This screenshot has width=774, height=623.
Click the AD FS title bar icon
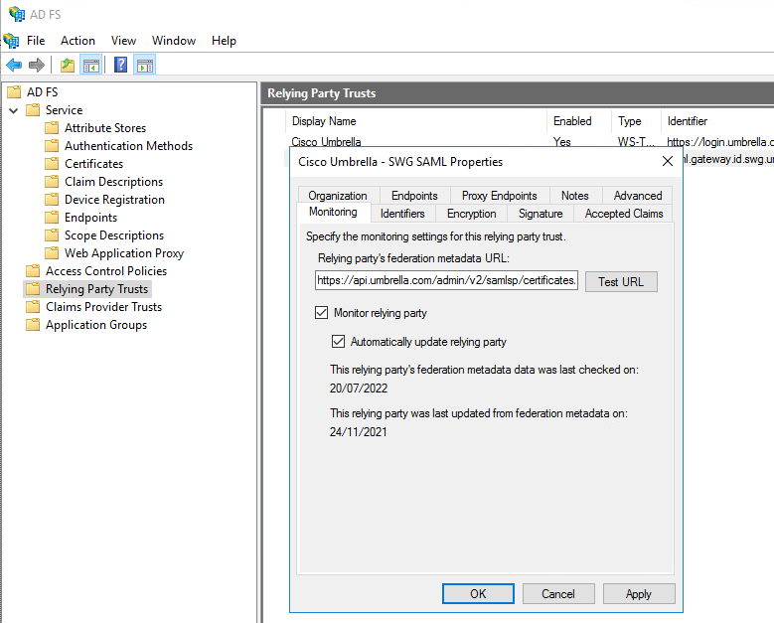click(x=17, y=14)
